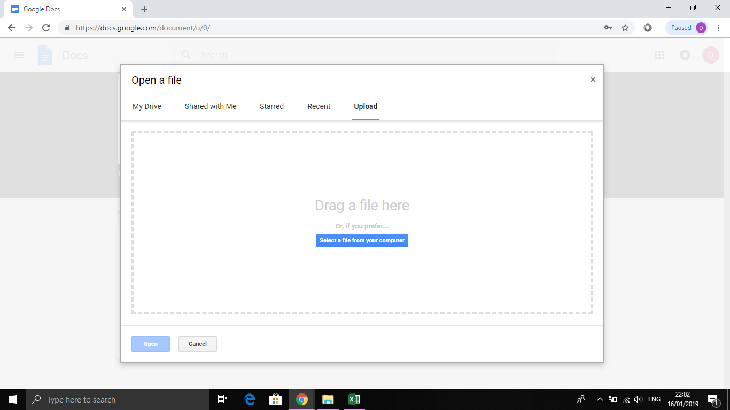Cancel the file open dialog
Screen dimensions: 730x410
(x=198, y=344)
